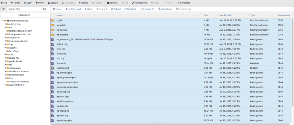Select lscmData in the folder tree
The image size is (294, 125).
pyautogui.click(x=14, y=51)
